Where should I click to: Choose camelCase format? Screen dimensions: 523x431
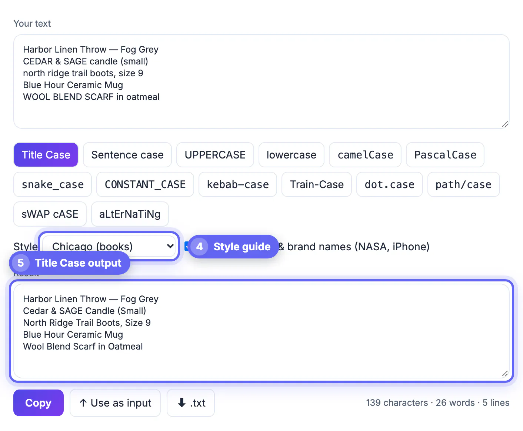tap(365, 155)
